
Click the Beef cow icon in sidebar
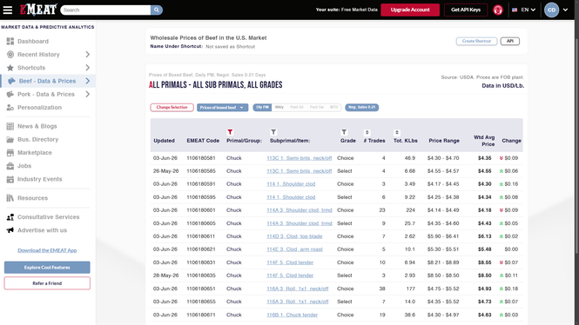[x=12, y=81]
